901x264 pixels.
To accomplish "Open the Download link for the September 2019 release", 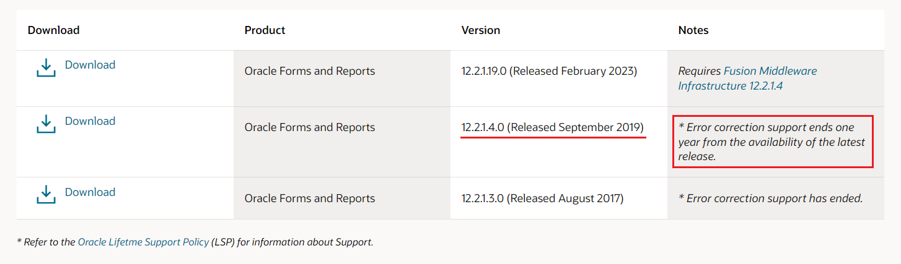I will click(x=90, y=121).
